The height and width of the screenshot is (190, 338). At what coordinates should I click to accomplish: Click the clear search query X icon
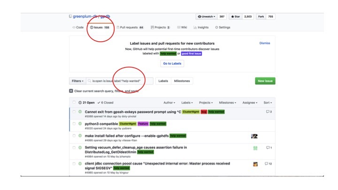click(x=71, y=91)
